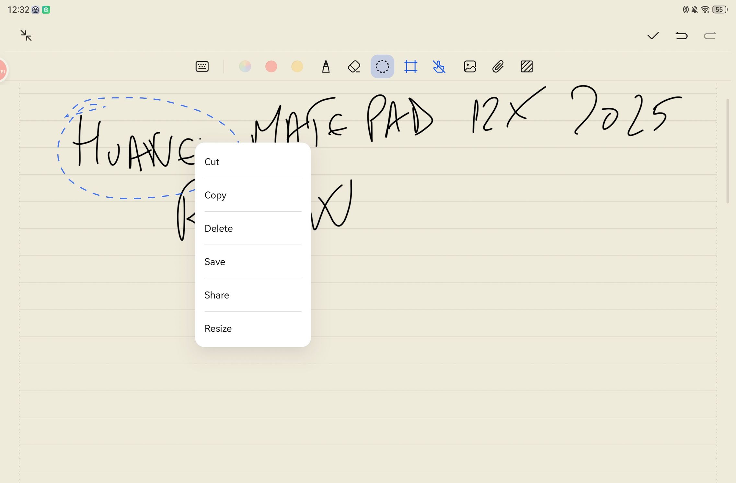Viewport: 736px width, 483px height.
Task: Select the eraser tool
Action: pyautogui.click(x=354, y=67)
